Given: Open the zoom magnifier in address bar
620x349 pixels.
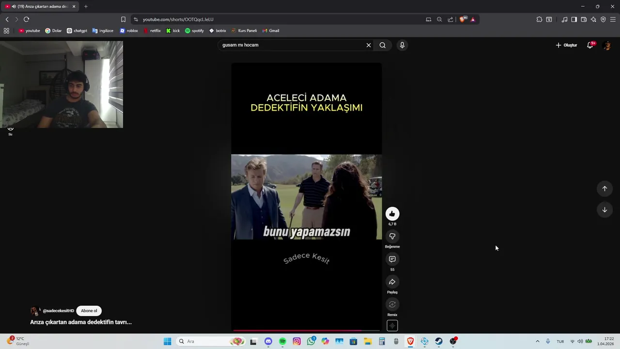Looking at the screenshot, I should coord(439,19).
